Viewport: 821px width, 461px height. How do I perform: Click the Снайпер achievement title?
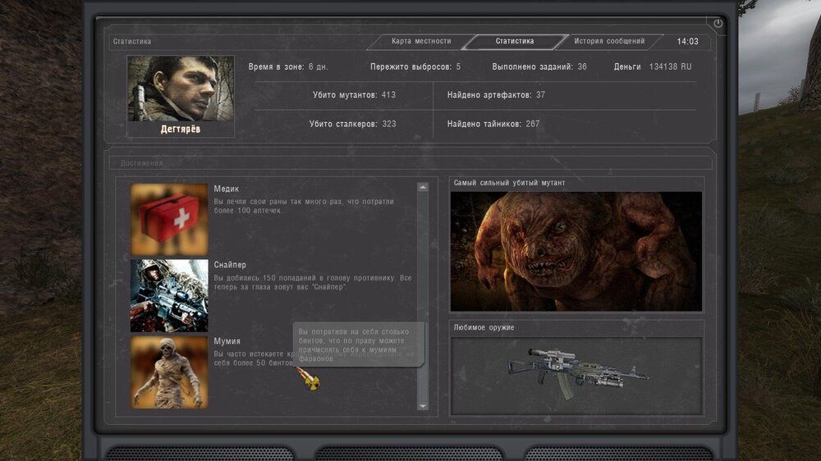[230, 265]
